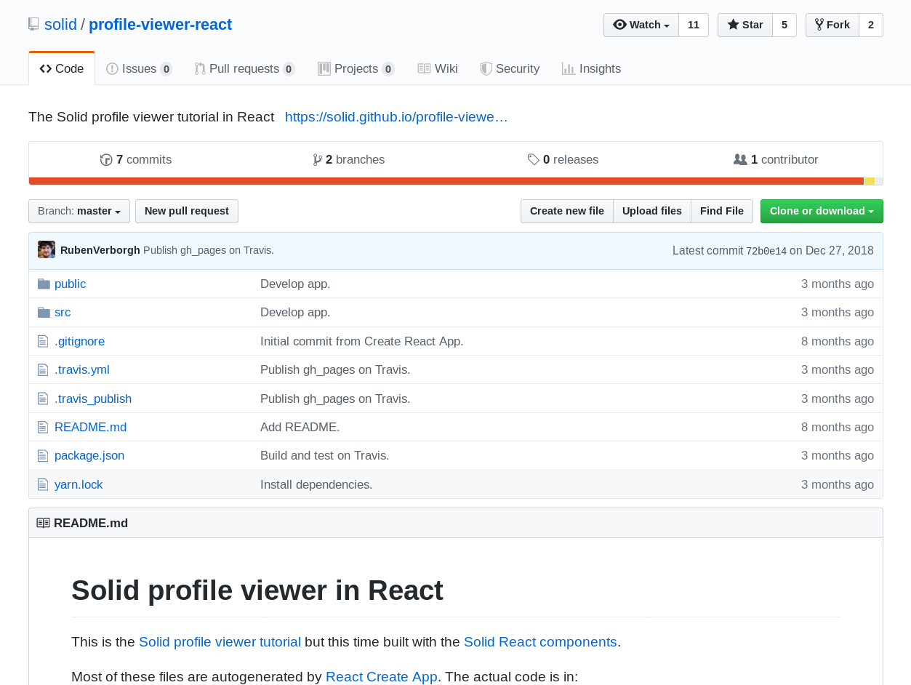The width and height of the screenshot is (911, 685).
Task: Click the yarn.lock file icon
Action: point(43,484)
